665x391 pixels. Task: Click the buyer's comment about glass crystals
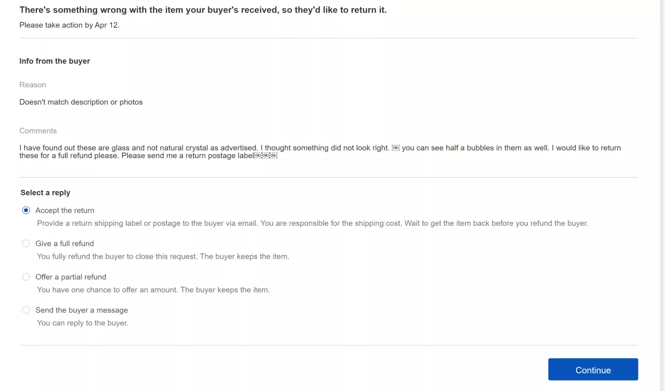click(x=320, y=152)
